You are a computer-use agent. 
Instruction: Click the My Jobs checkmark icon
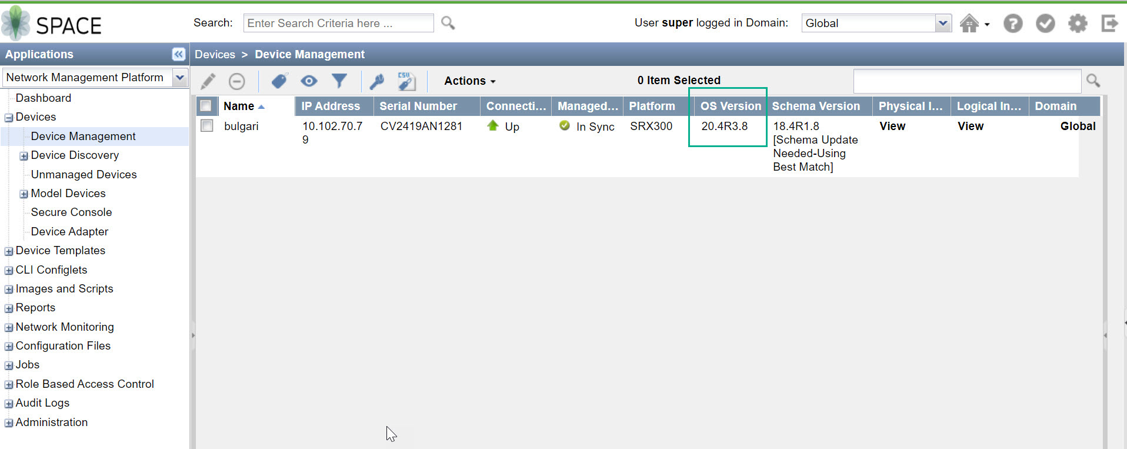[x=1045, y=24]
